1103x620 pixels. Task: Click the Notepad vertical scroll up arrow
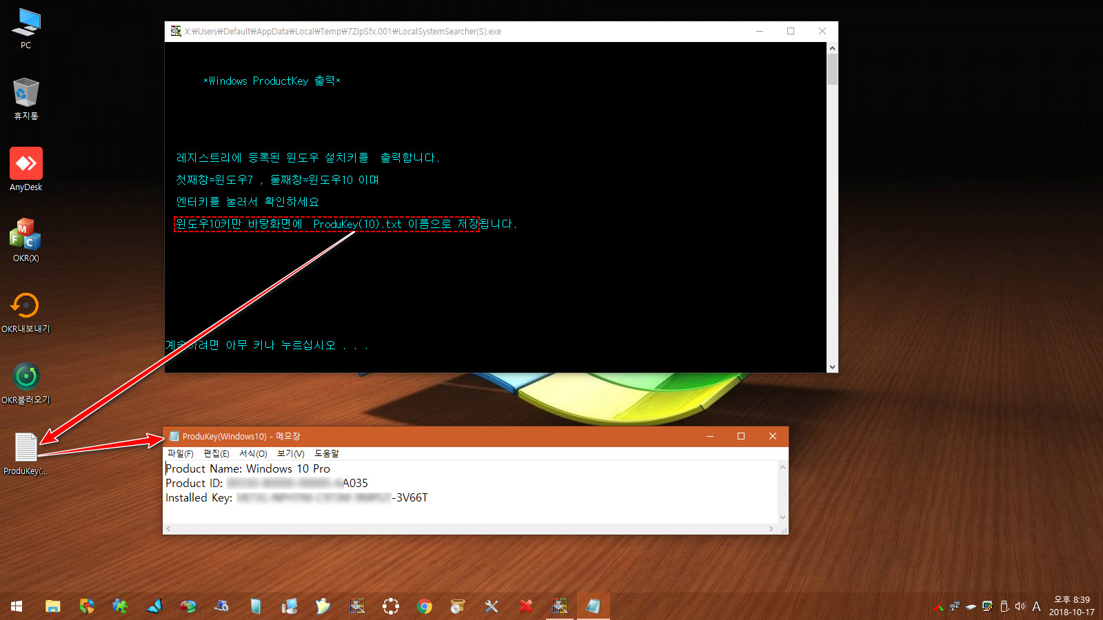[x=782, y=467]
